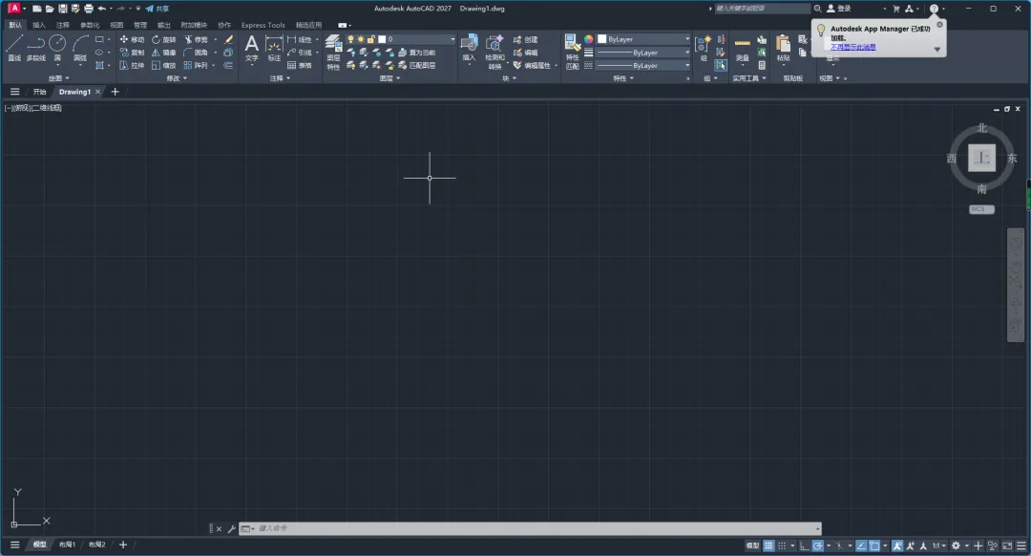Click the Measure (测量) ruler tool

coord(743,48)
